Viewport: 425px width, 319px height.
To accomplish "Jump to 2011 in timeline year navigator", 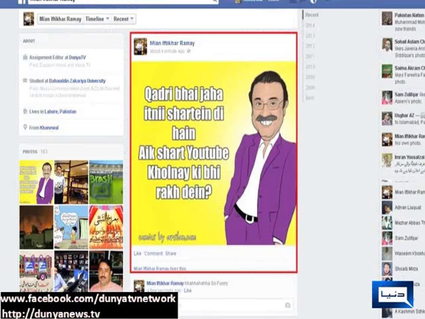I will [x=310, y=56].
